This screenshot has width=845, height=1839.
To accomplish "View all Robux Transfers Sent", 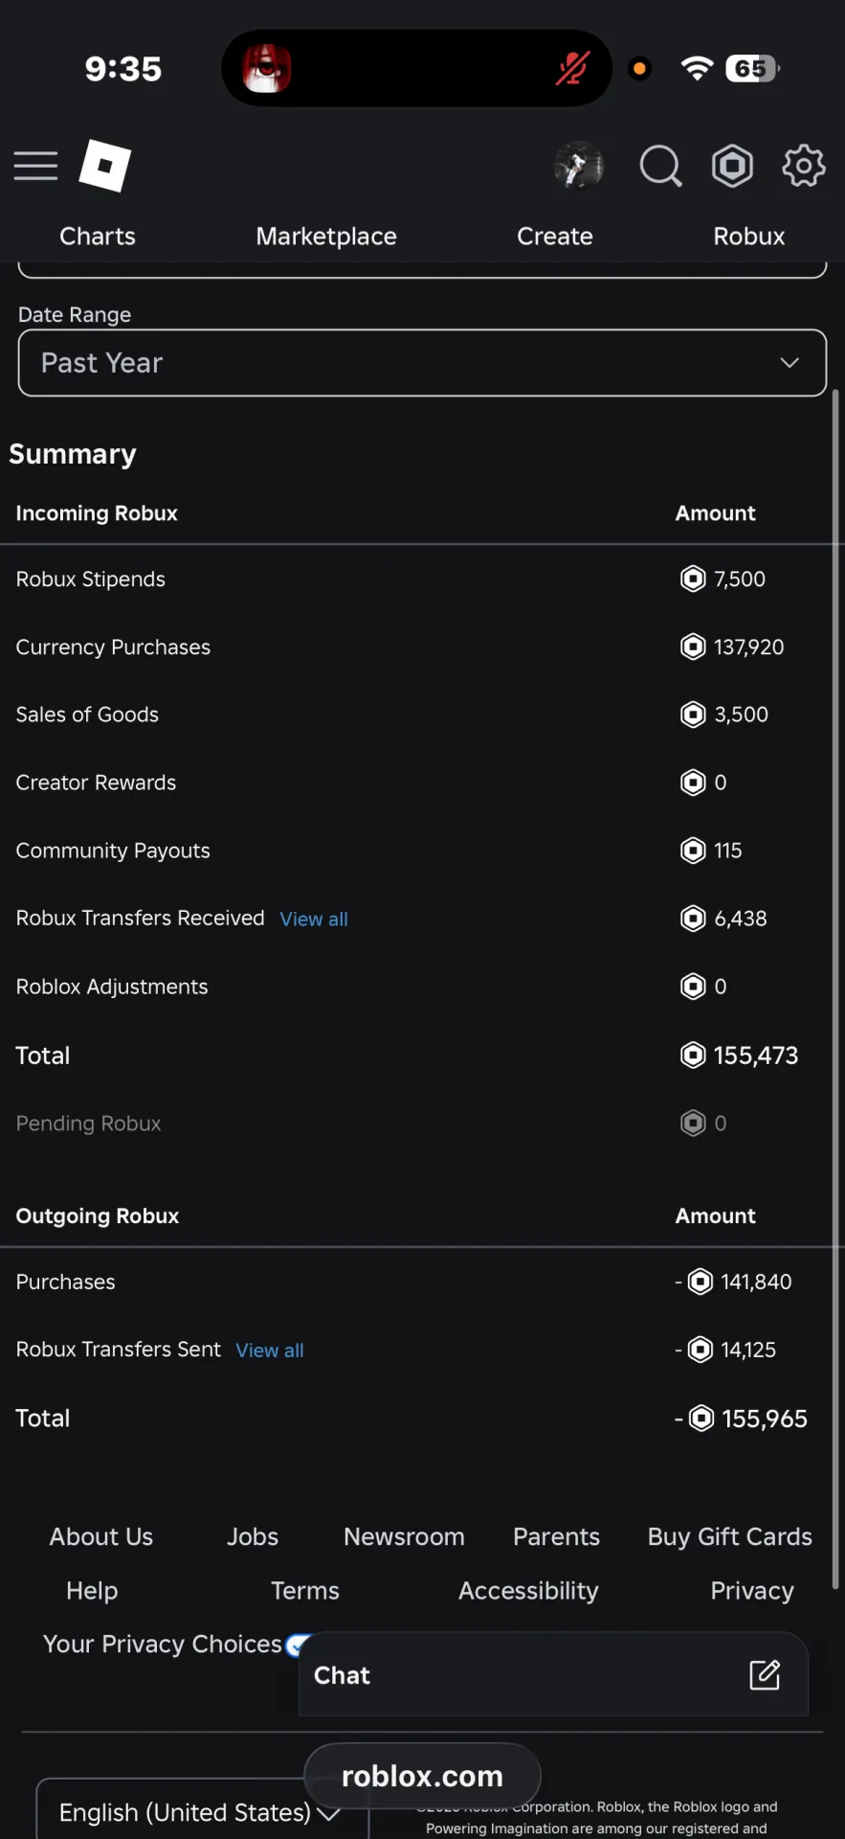I will [x=270, y=1351].
